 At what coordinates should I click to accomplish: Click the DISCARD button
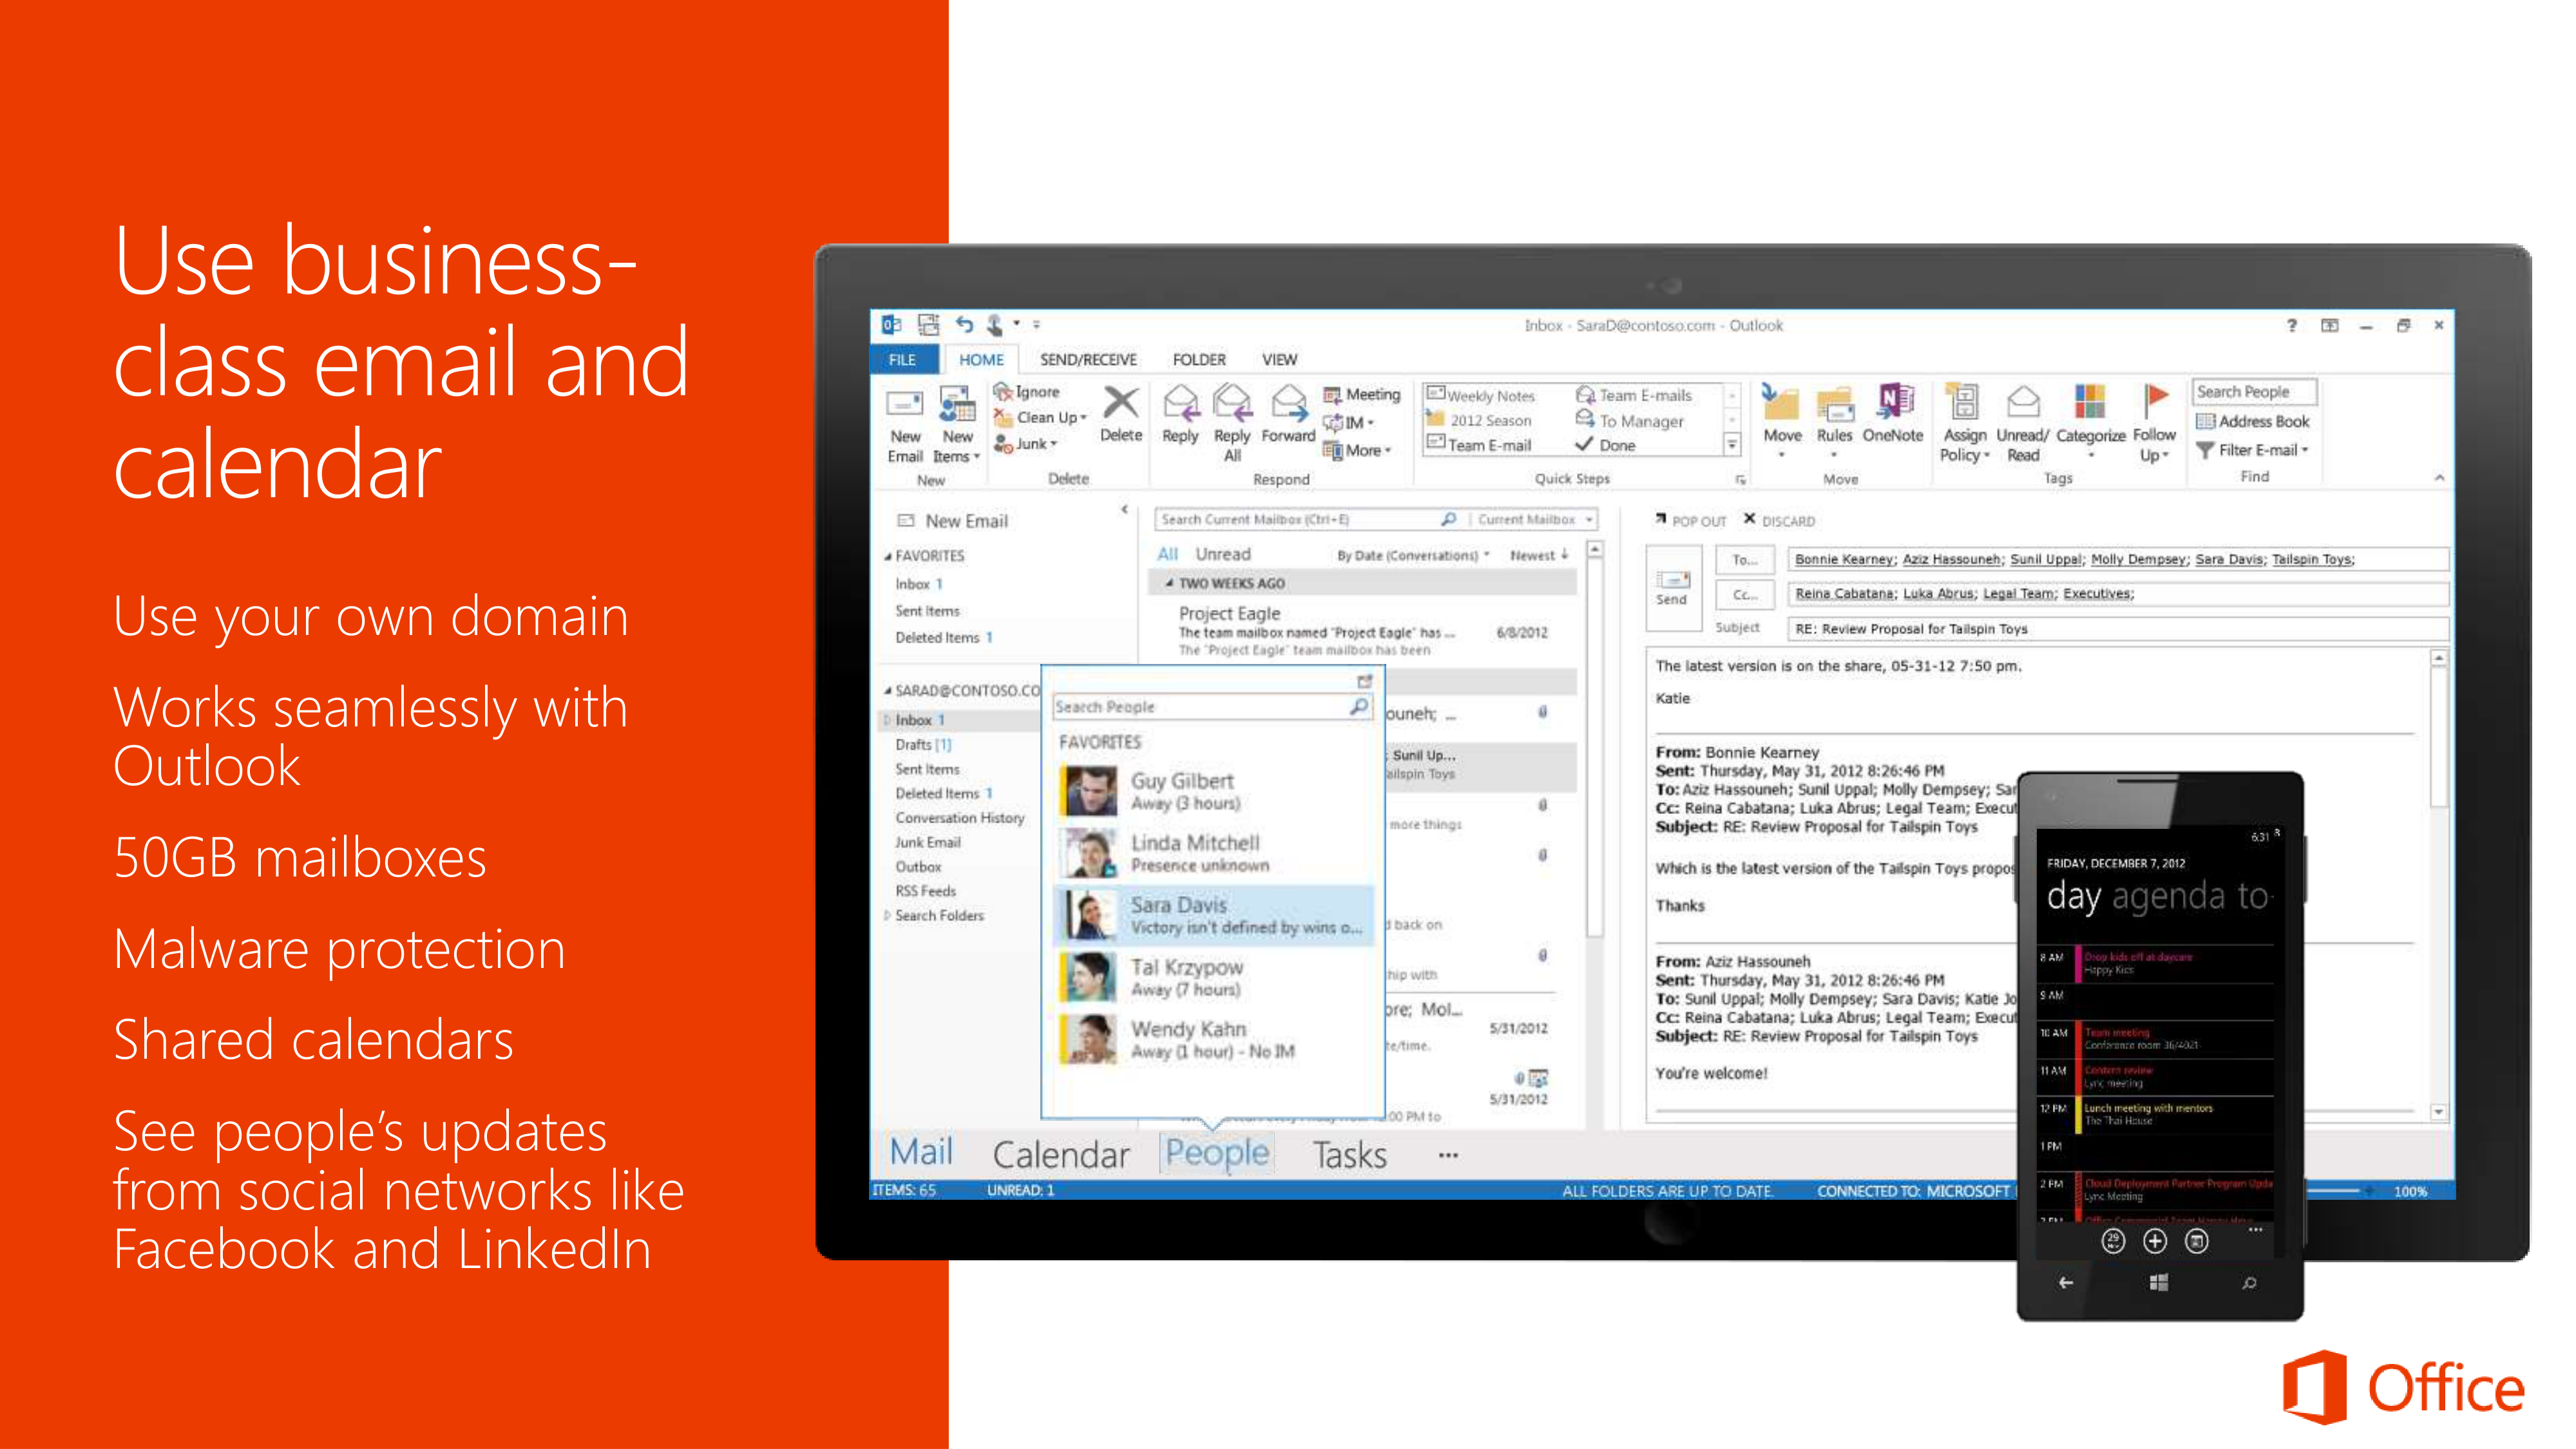1779,520
